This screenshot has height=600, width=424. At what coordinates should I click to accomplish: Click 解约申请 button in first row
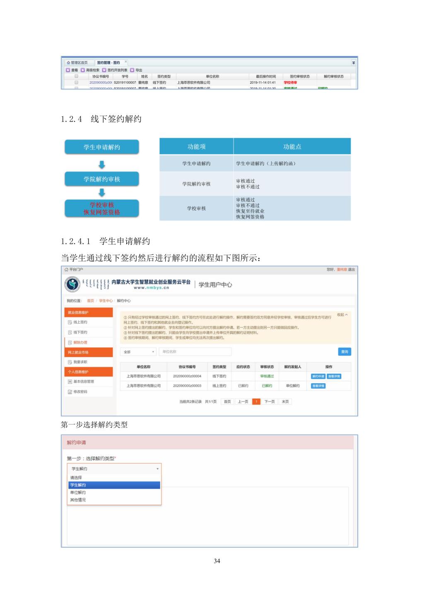[x=318, y=376]
